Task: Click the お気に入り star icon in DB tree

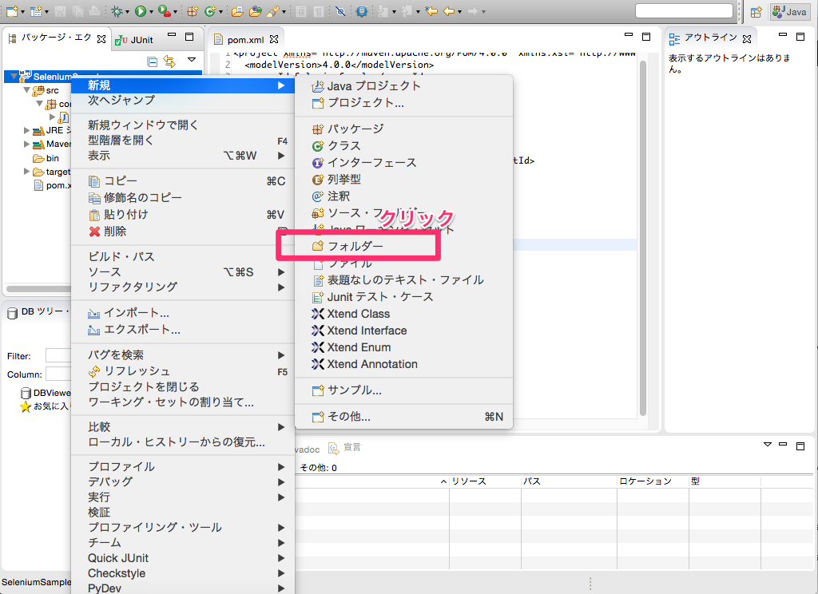Action: tap(26, 406)
